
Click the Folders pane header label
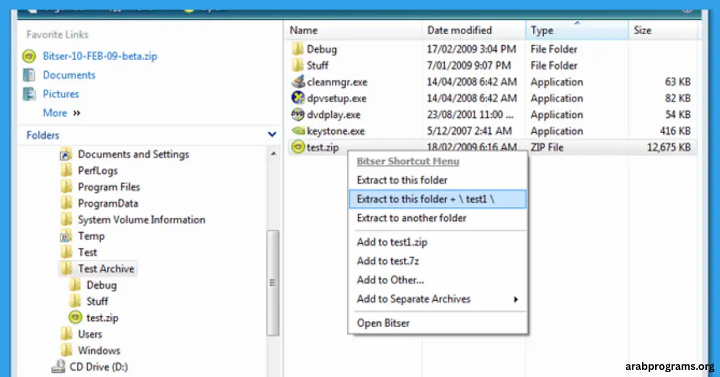43,135
